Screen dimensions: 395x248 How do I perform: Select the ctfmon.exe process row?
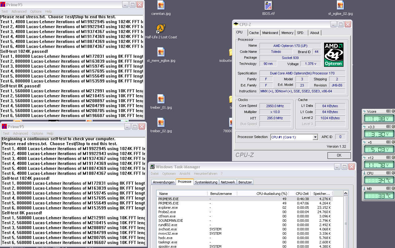coord(245,216)
